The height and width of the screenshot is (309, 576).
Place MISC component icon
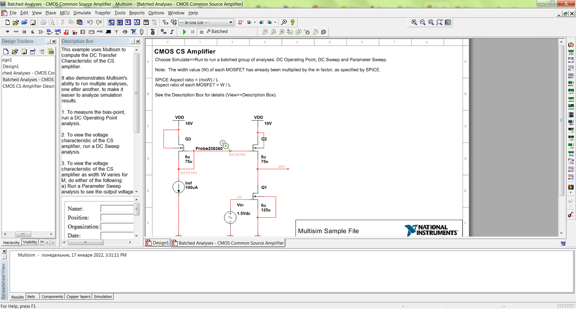click(x=99, y=32)
